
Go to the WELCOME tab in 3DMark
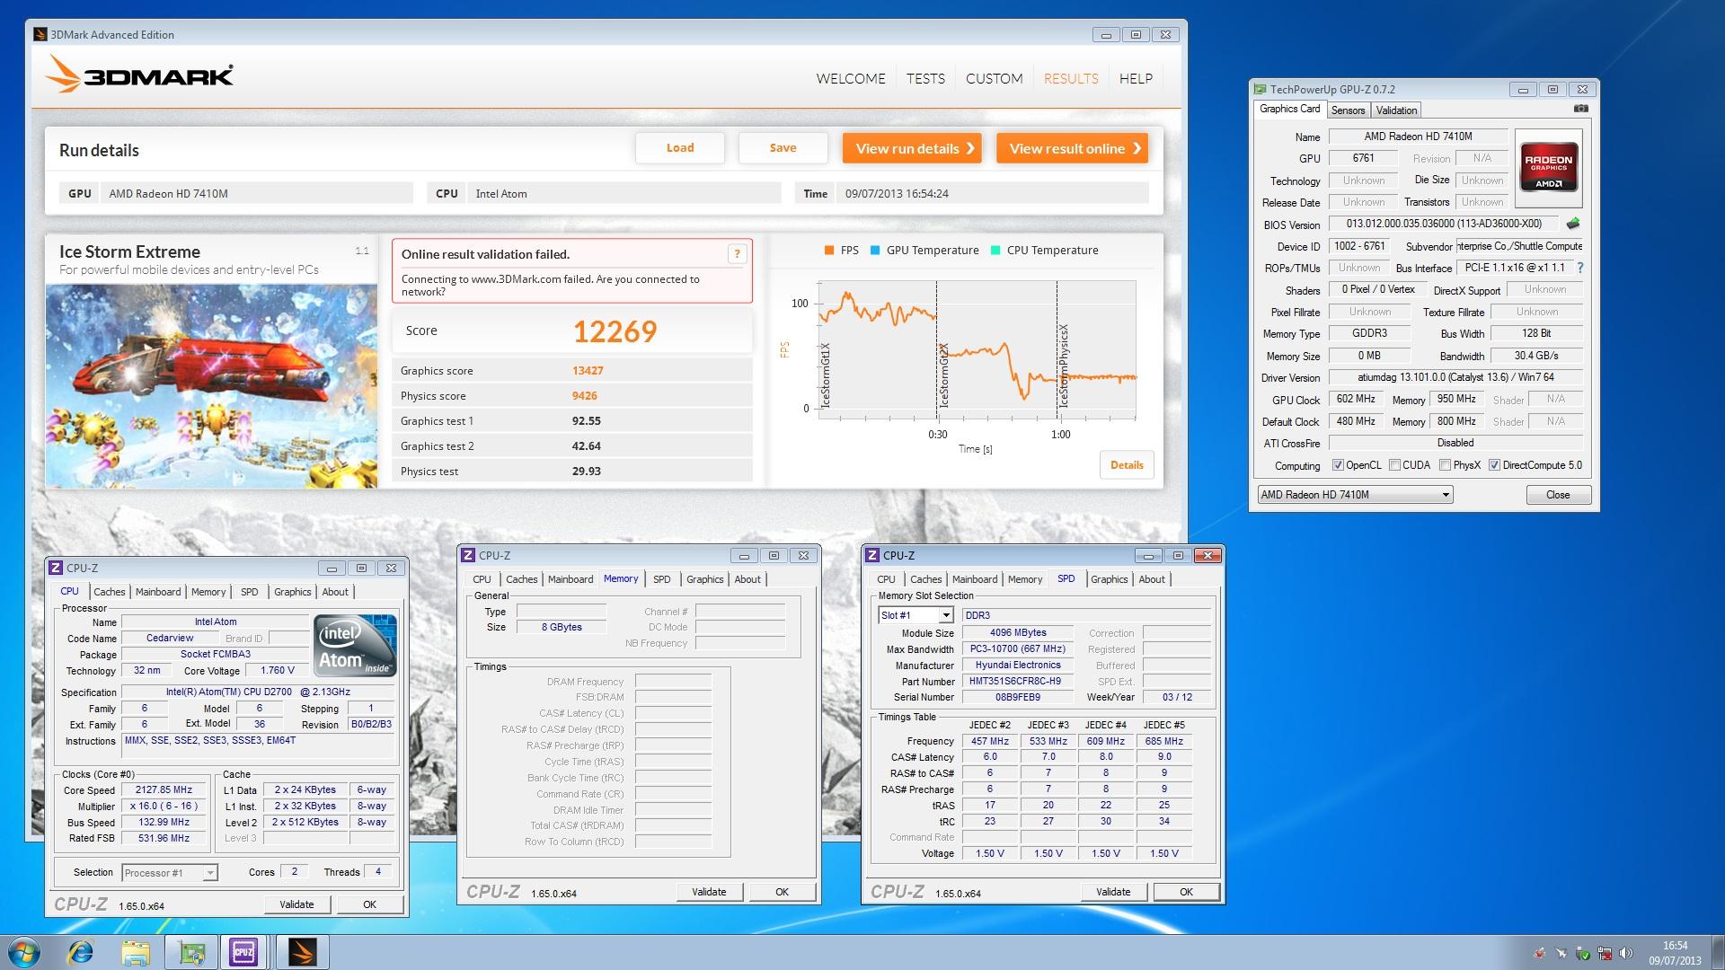coord(851,79)
